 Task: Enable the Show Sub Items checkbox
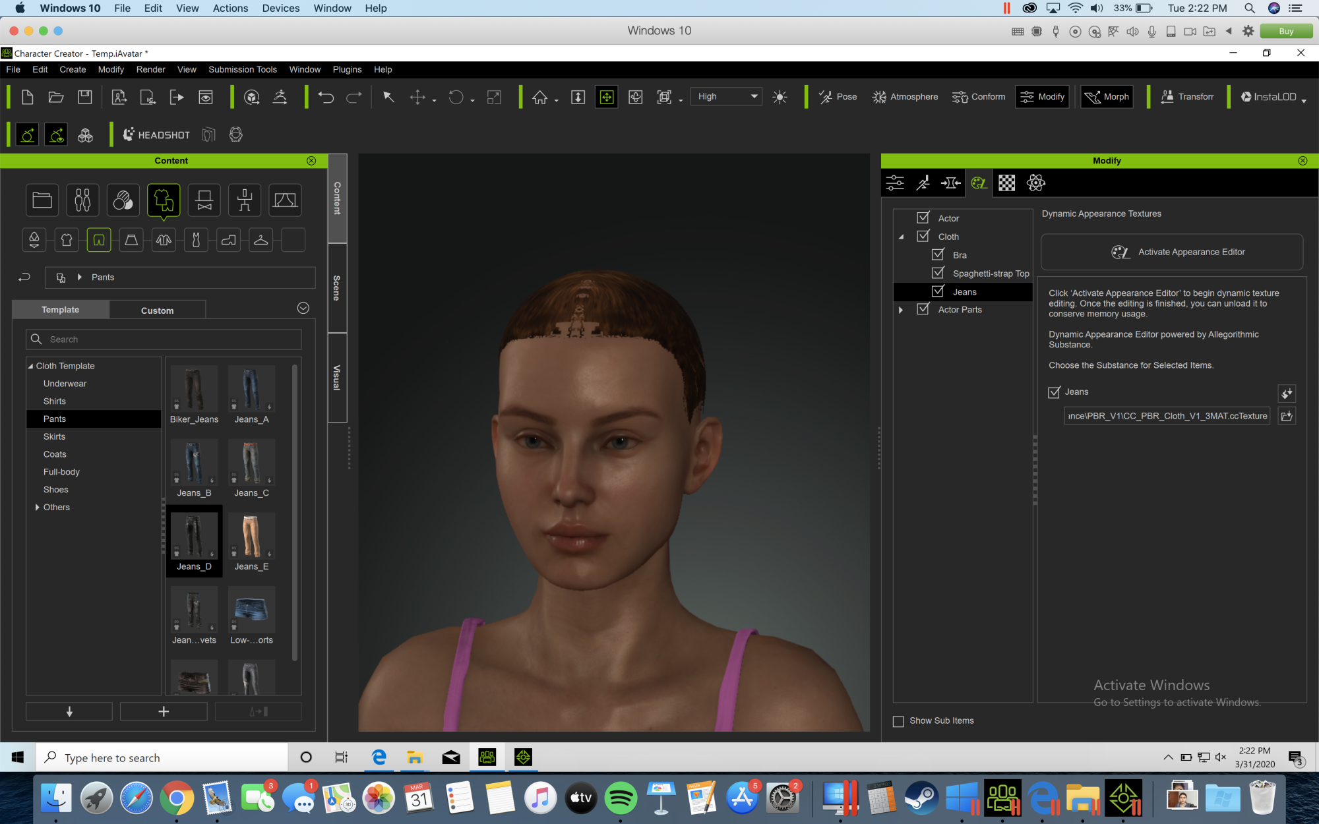(x=898, y=721)
